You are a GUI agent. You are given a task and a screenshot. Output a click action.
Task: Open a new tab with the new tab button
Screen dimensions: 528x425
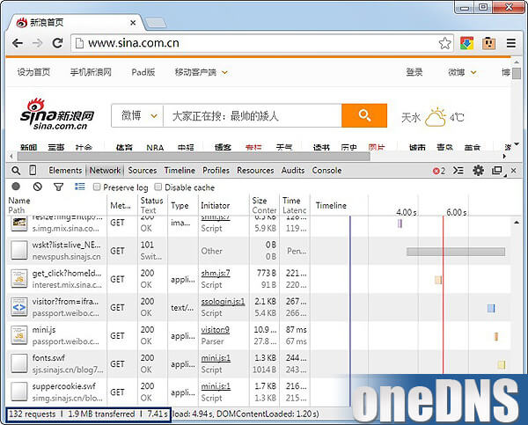tap(155, 23)
